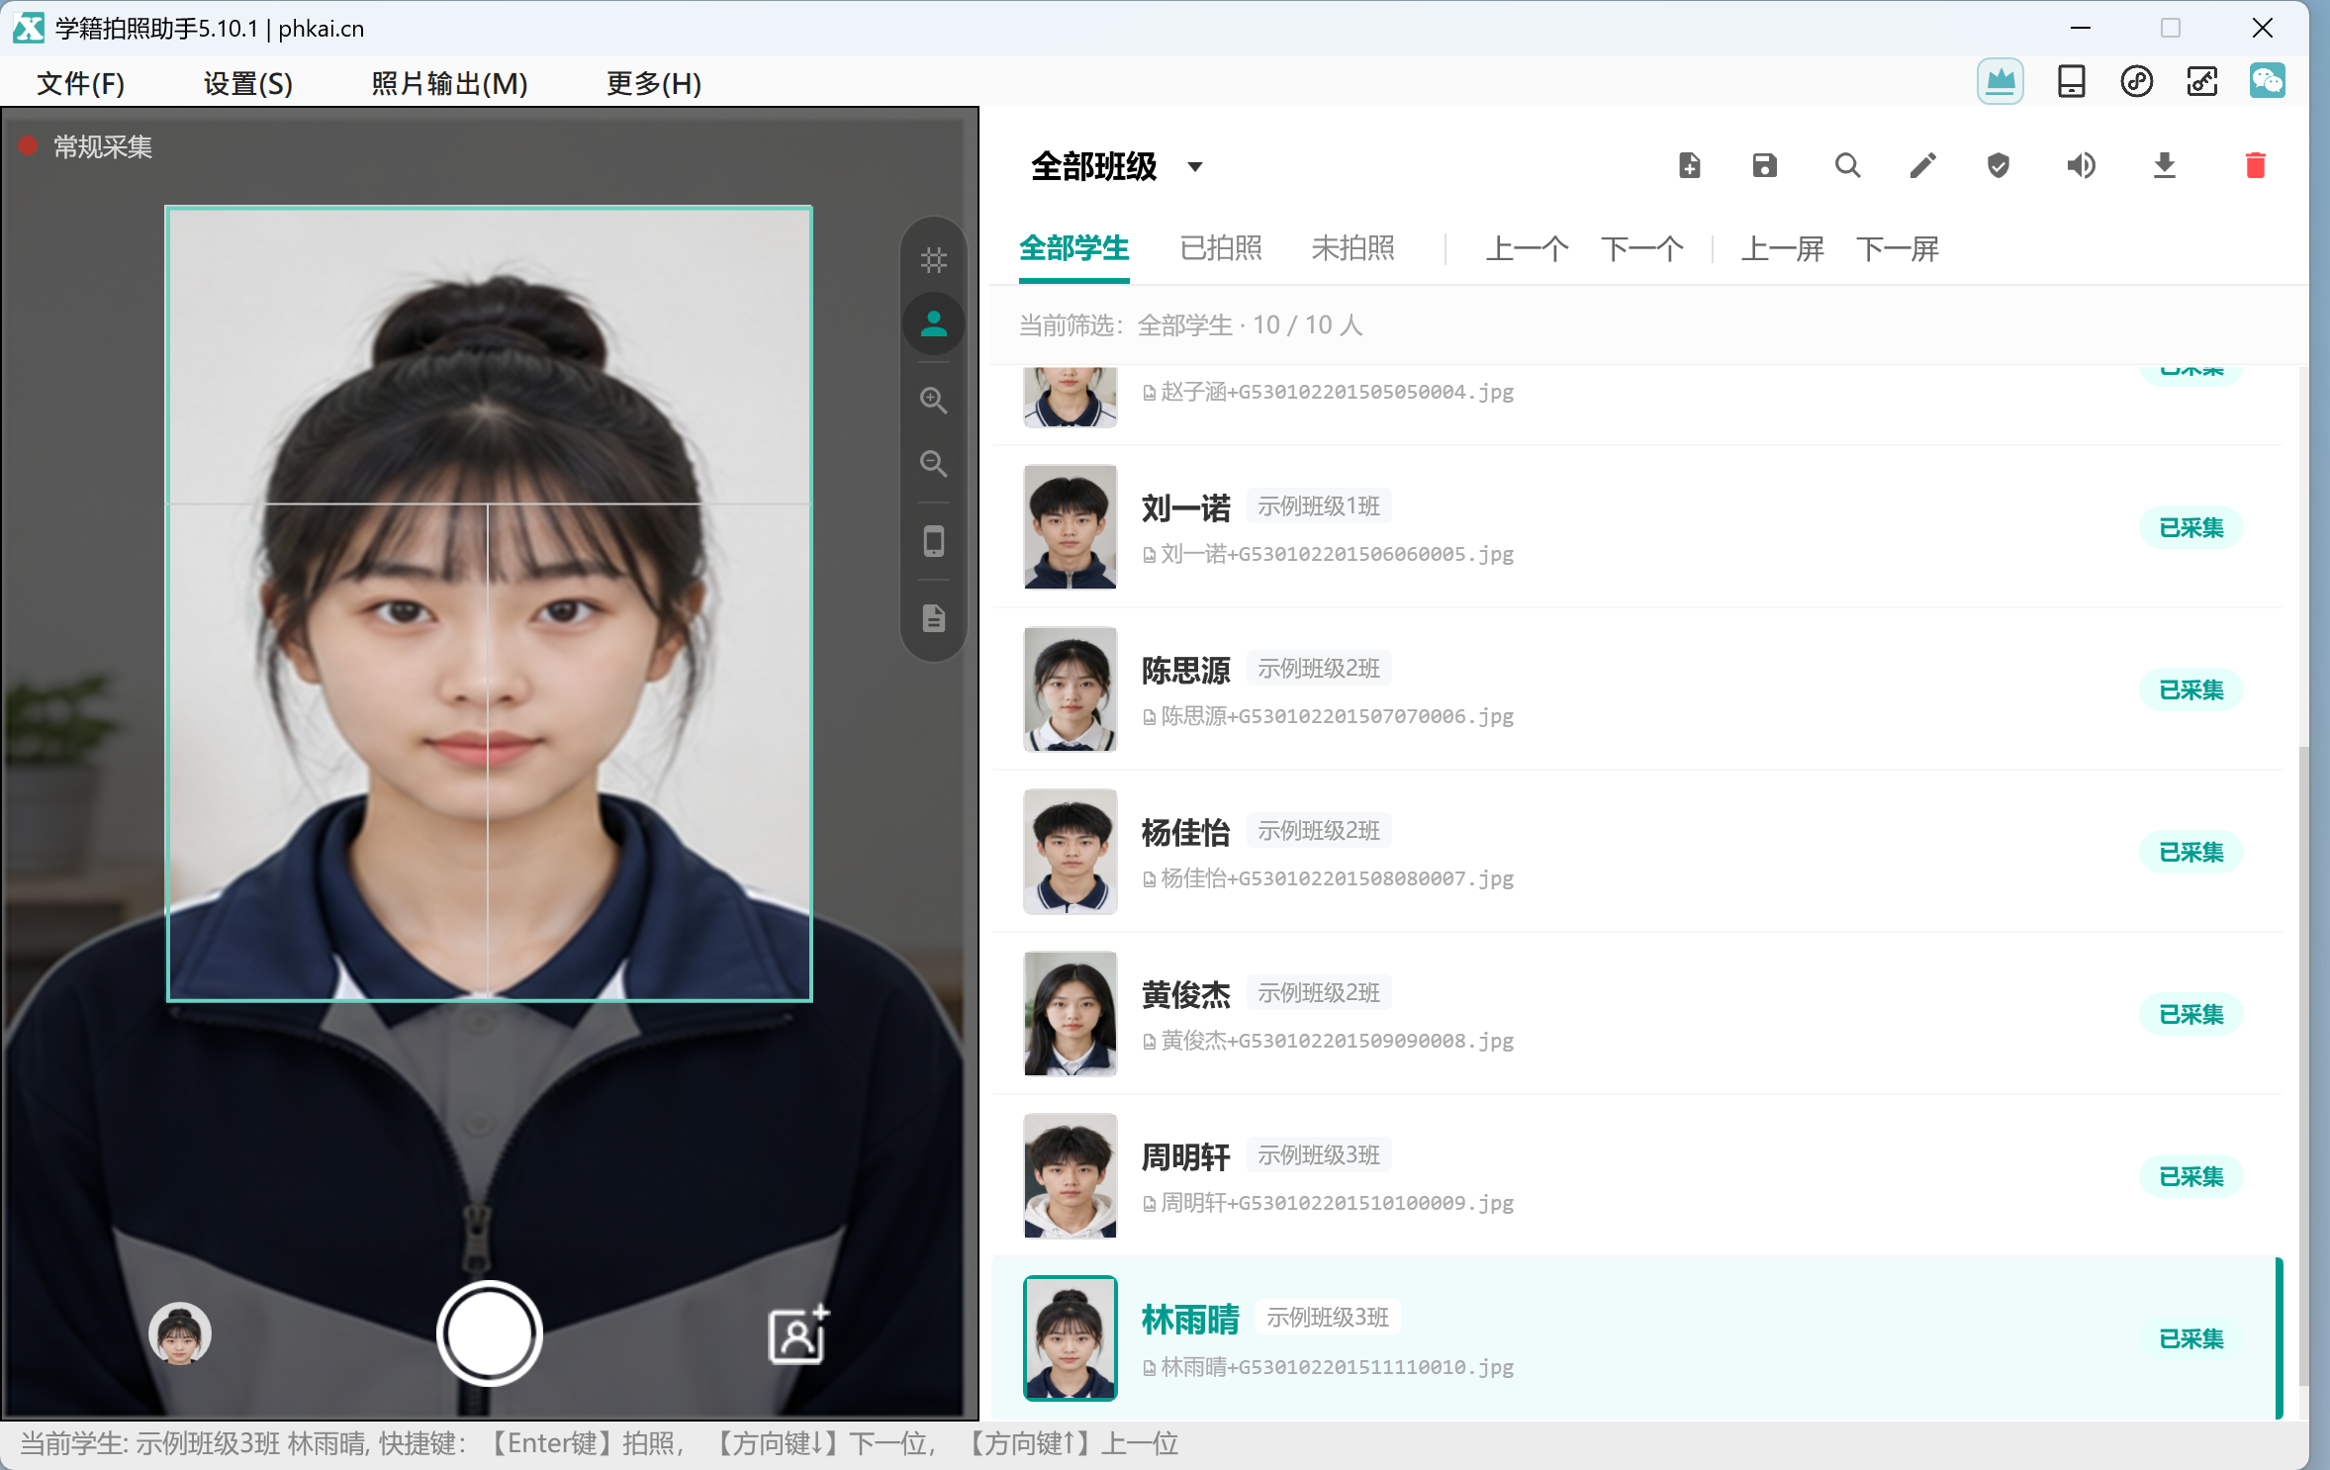
Task: Switch to the 未拍照 tab
Action: [x=1352, y=248]
